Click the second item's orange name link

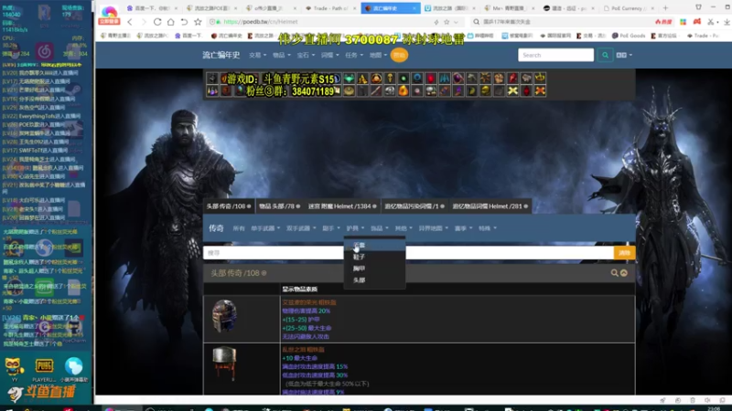(303, 350)
